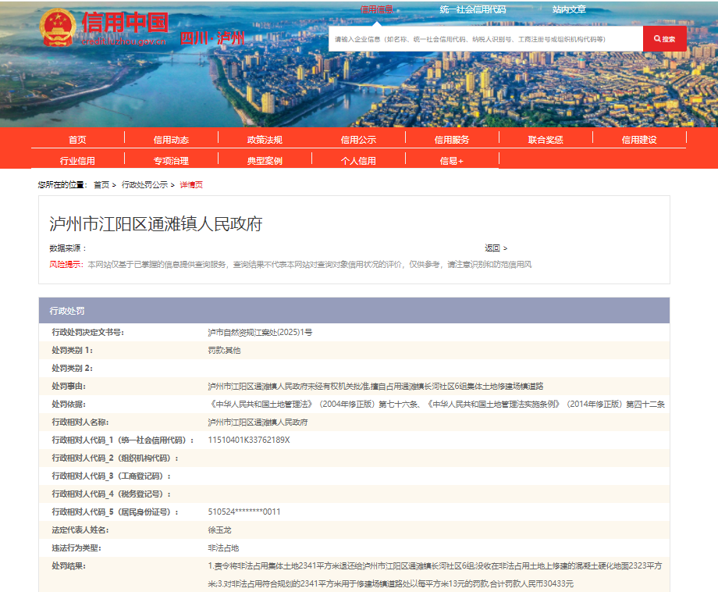
Task: Click the 信易+ menu item
Action: click(x=452, y=161)
